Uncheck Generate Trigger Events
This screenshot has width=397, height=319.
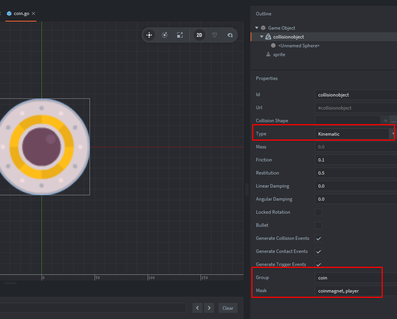pos(318,264)
